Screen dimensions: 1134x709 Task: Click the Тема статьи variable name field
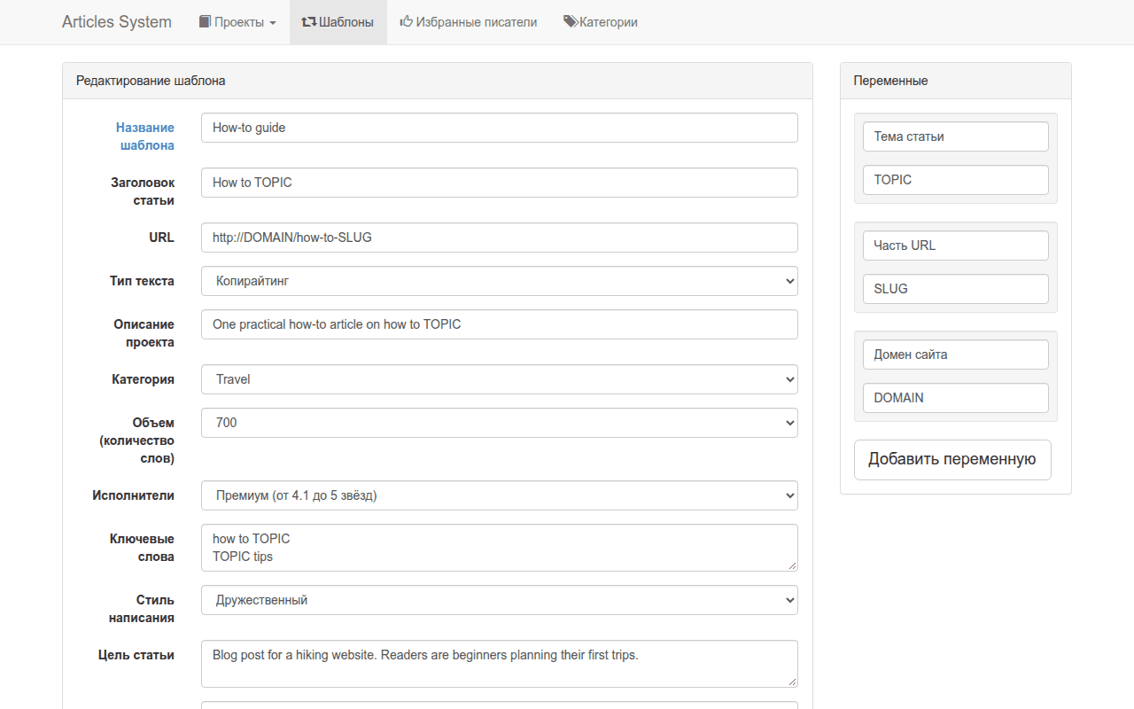[x=956, y=136]
